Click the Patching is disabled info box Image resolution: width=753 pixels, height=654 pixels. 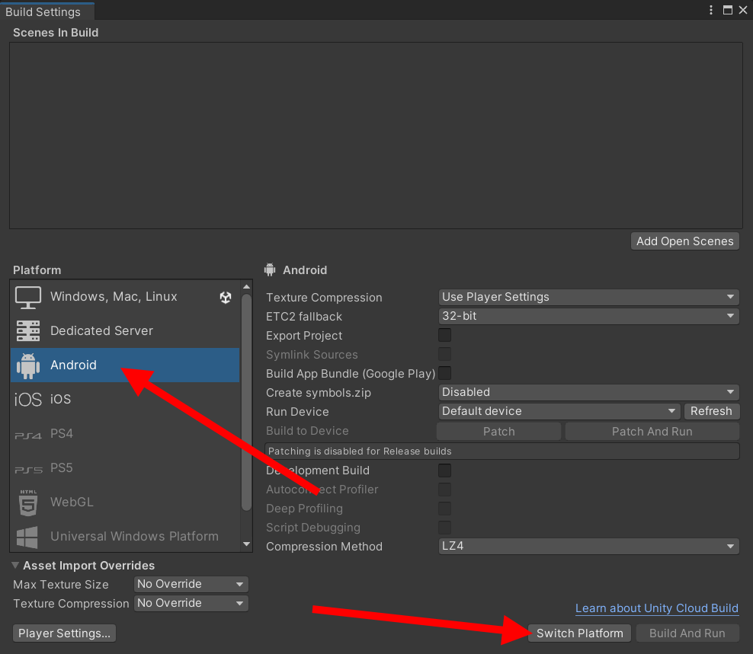(501, 451)
